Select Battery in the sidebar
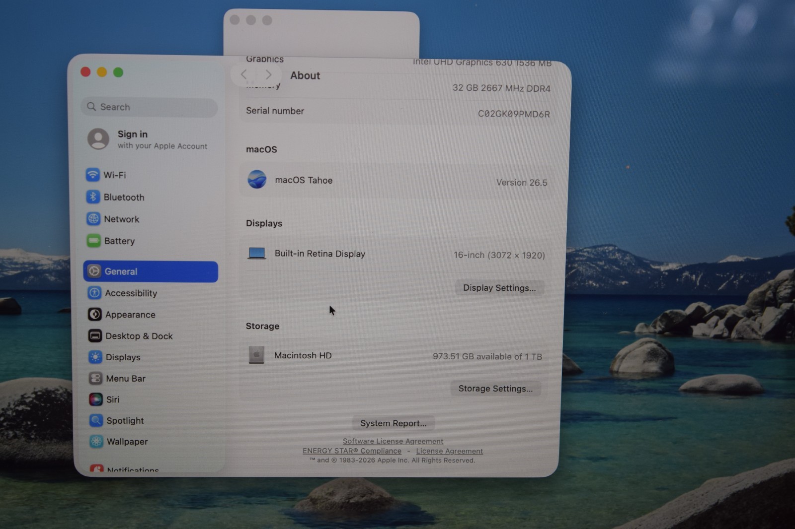Screen dimensions: 795x529 click(151, 241)
